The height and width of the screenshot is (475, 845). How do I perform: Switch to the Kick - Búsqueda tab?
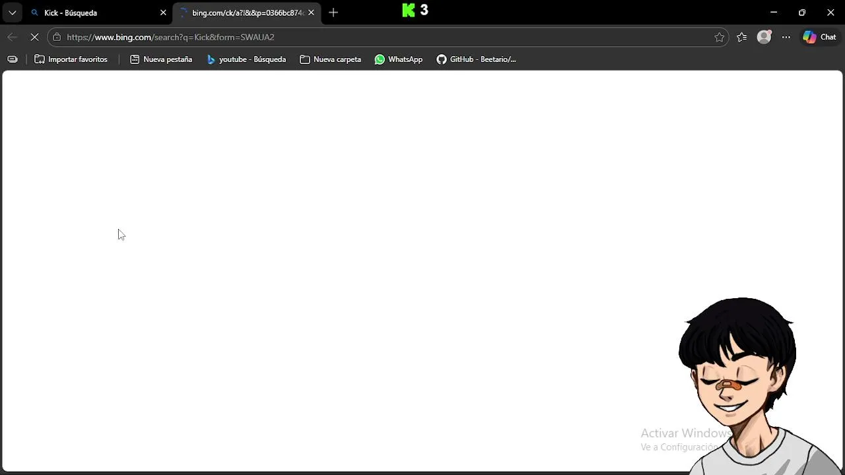[x=98, y=13]
